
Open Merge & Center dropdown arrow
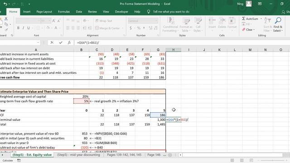click(x=122, y=28)
